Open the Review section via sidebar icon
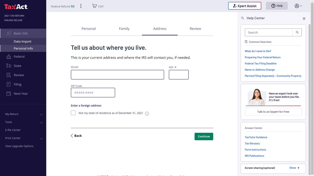 tap(9, 75)
